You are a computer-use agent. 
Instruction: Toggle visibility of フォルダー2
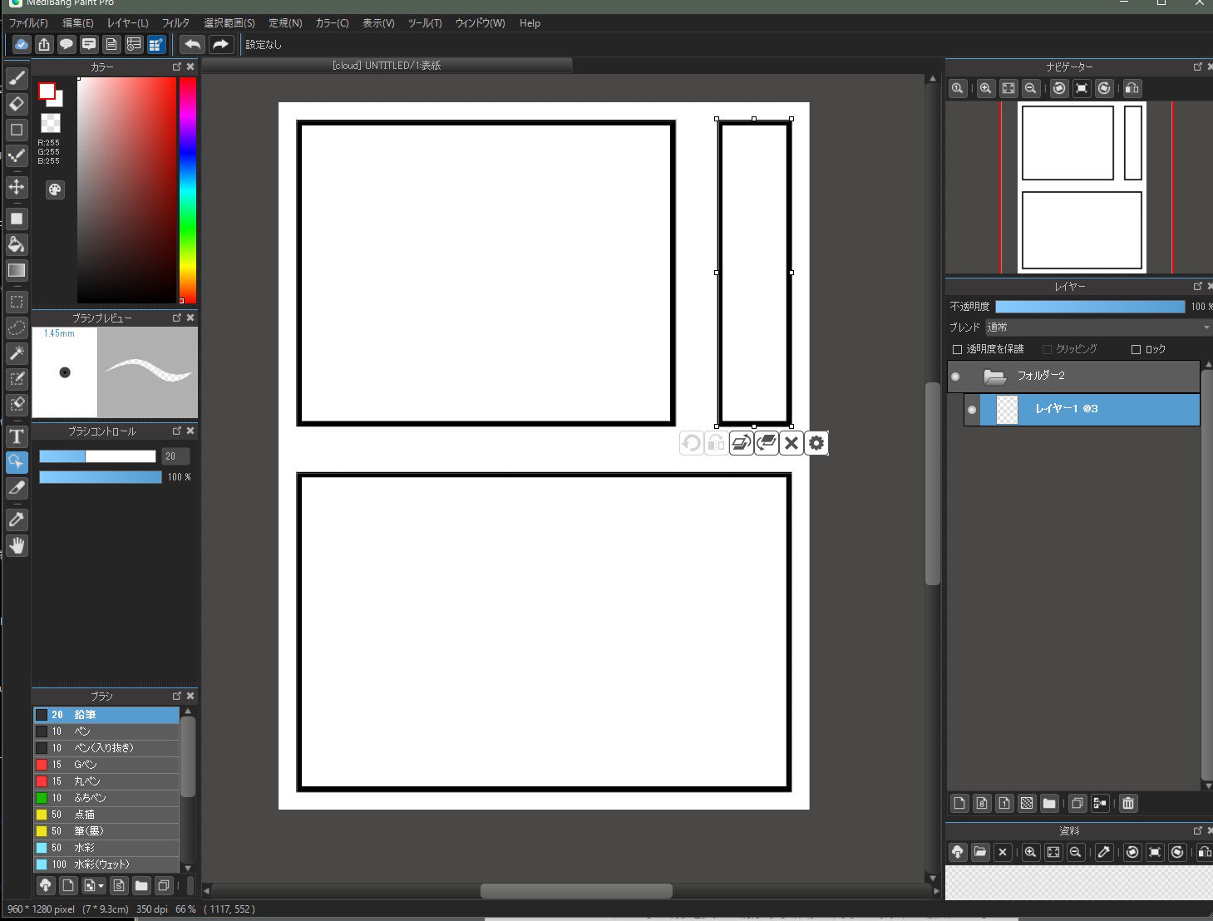click(955, 377)
